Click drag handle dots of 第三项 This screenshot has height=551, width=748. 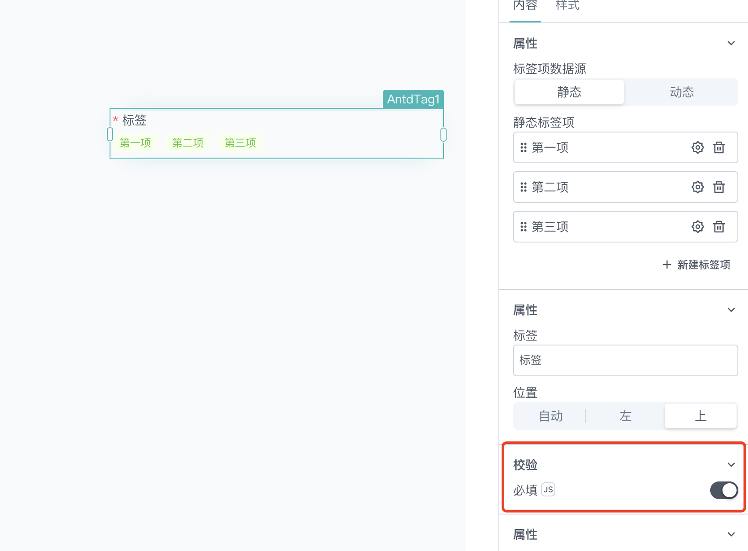click(523, 227)
